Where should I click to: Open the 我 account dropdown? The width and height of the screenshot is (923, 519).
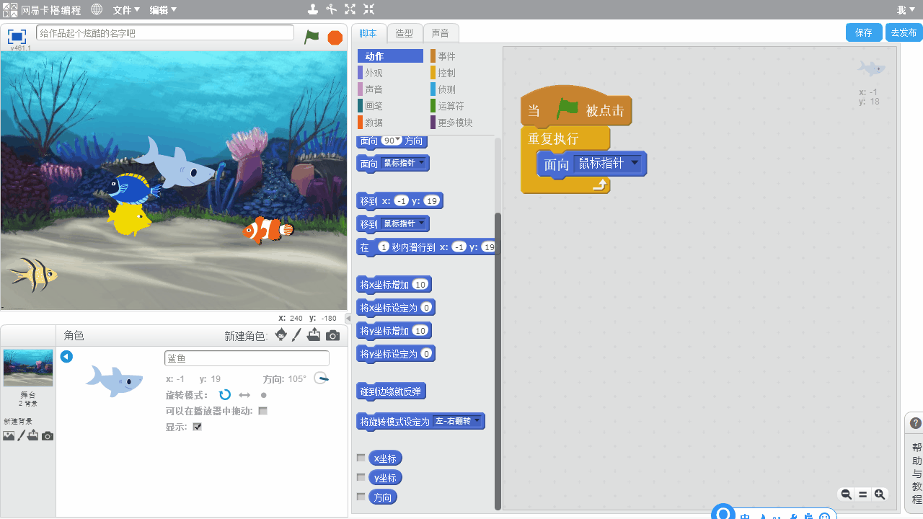tap(905, 9)
